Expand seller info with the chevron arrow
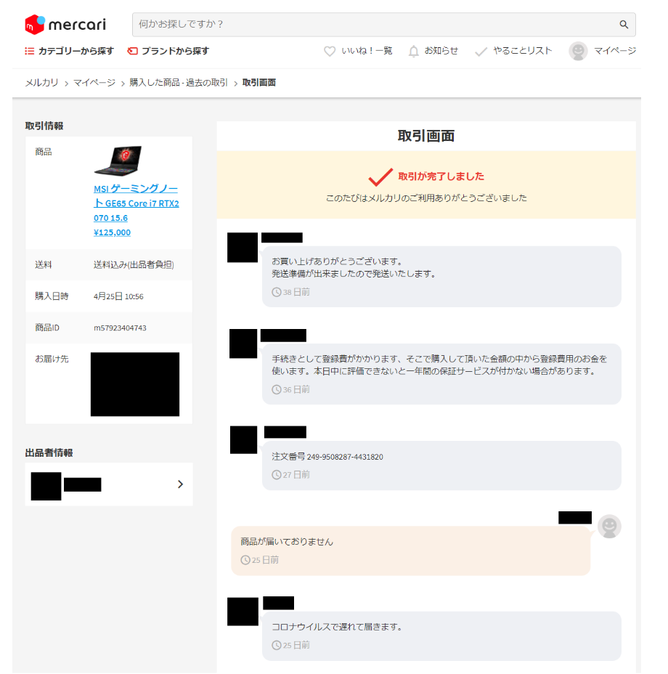Screen dimensions: 668x674 [181, 484]
